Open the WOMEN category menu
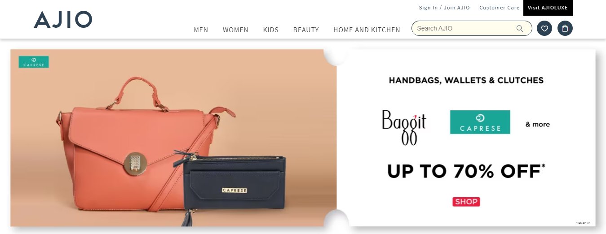 [235, 30]
